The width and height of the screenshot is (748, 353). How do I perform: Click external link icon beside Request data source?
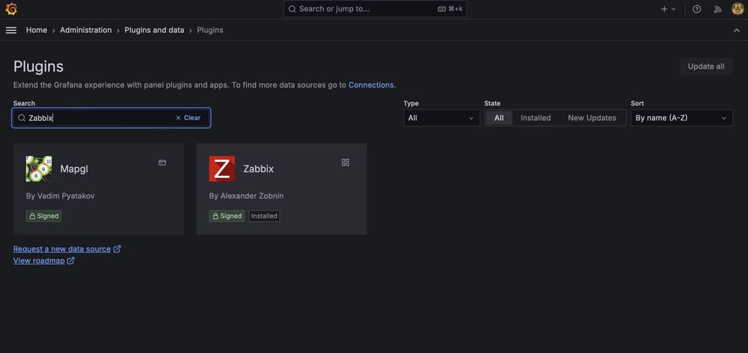[x=117, y=249]
